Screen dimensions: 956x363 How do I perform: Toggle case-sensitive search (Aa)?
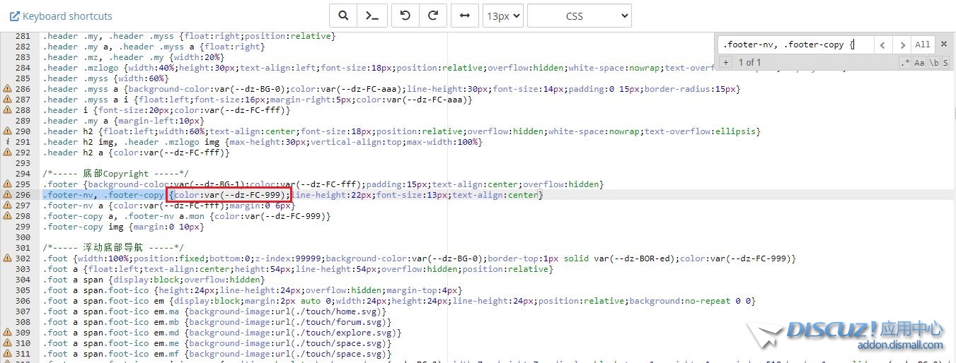[x=919, y=63]
